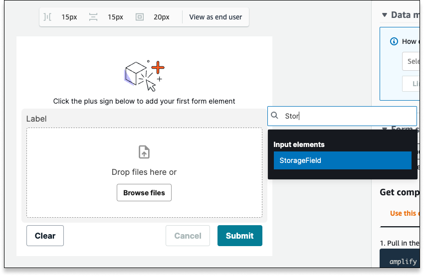424x276 pixels.
Task: Click the file upload icon in drop zone
Action: 144,152
